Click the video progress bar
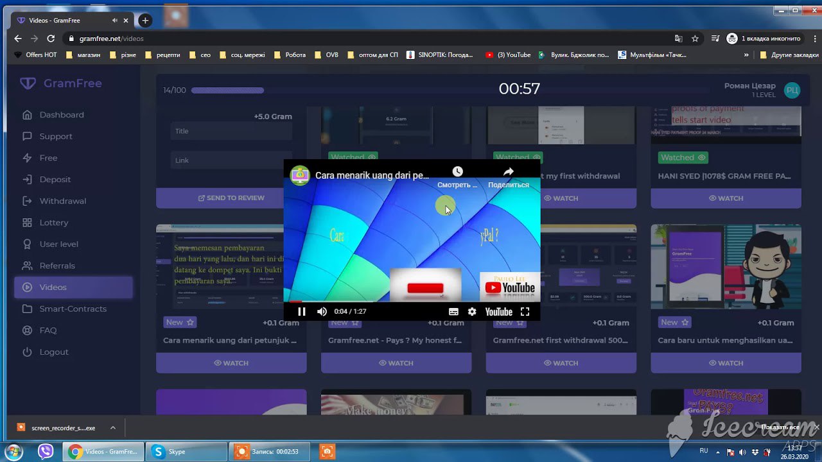 [x=412, y=300]
